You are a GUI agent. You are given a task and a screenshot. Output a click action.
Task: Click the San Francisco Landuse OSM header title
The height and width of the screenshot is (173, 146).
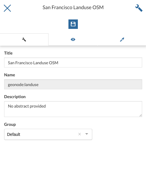pyautogui.click(x=73, y=7)
